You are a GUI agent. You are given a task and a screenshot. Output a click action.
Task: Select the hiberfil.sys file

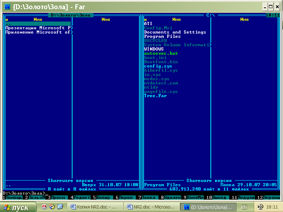coord(161,70)
